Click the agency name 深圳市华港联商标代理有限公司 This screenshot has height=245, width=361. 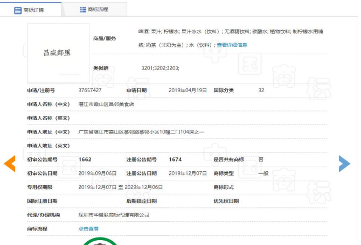(x=113, y=215)
